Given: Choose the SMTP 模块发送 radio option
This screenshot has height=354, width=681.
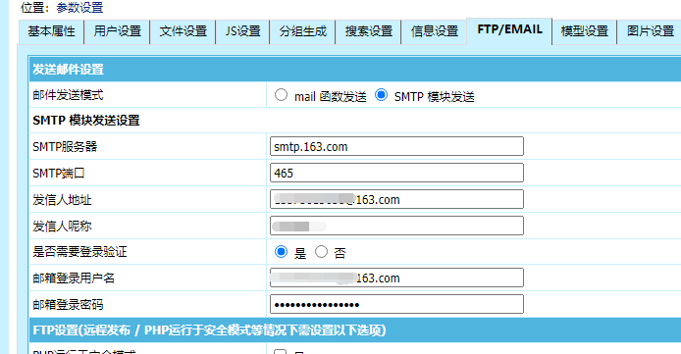Looking at the screenshot, I should point(382,94).
